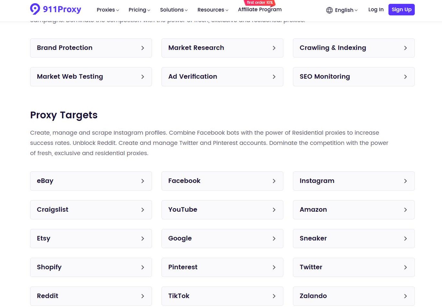Image resolution: width=442 pixels, height=307 pixels.
Task: Select the YouTube proxy target
Action: click(x=222, y=210)
